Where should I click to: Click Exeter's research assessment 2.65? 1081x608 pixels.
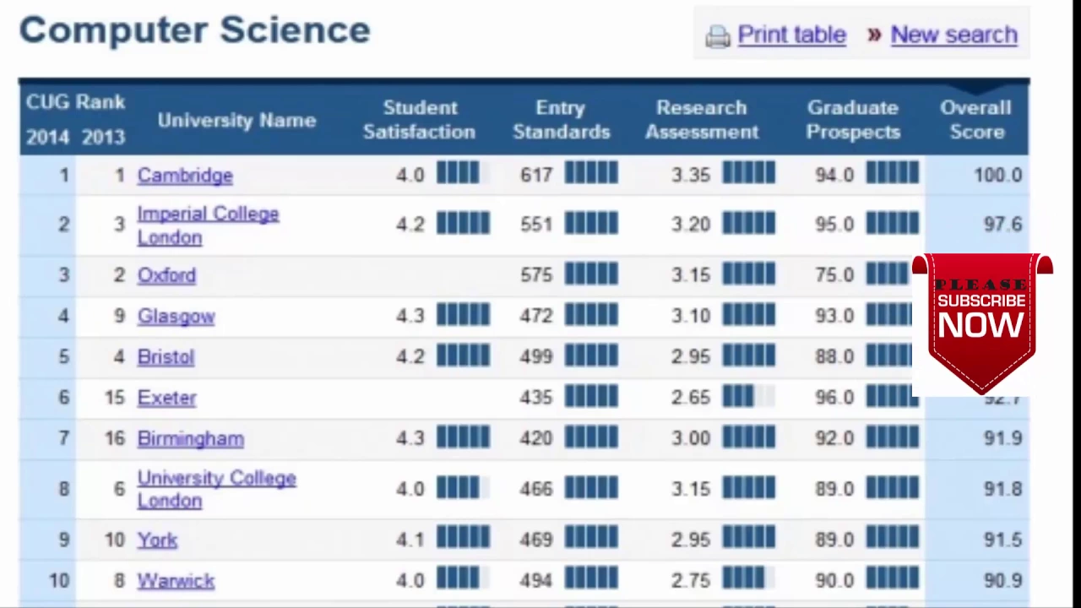691,397
